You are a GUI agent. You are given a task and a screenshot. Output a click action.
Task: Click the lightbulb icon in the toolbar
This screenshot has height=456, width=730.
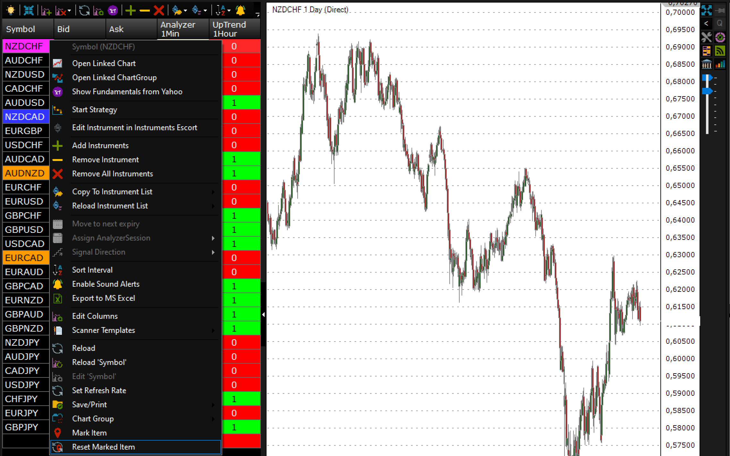tap(11, 10)
